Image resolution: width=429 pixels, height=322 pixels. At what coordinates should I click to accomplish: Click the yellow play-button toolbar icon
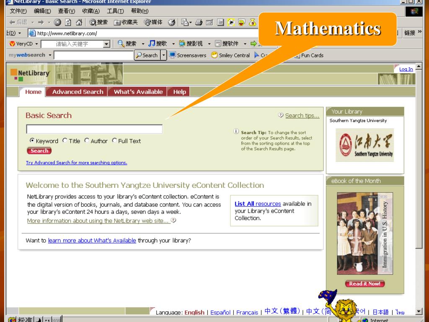(x=231, y=22)
